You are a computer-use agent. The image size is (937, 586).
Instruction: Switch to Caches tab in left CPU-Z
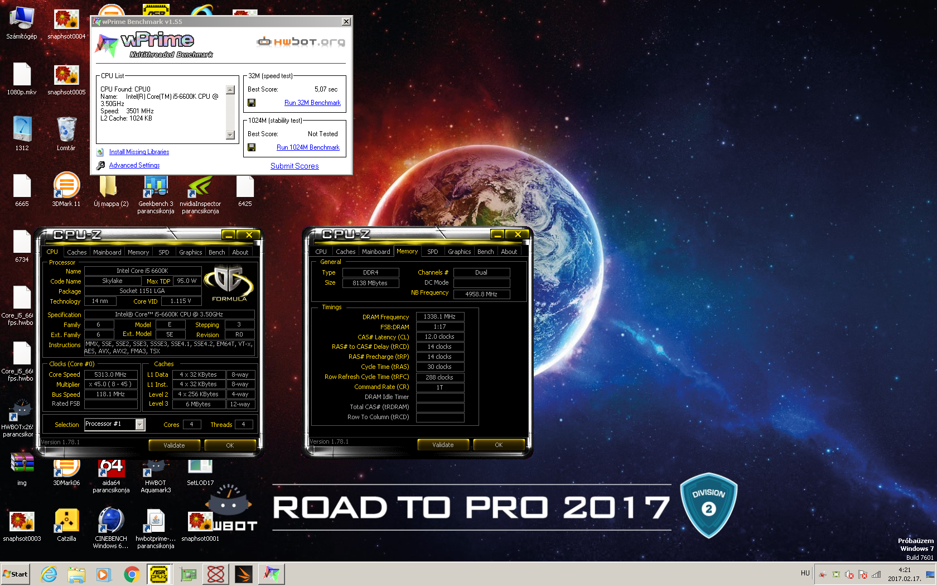click(x=76, y=252)
